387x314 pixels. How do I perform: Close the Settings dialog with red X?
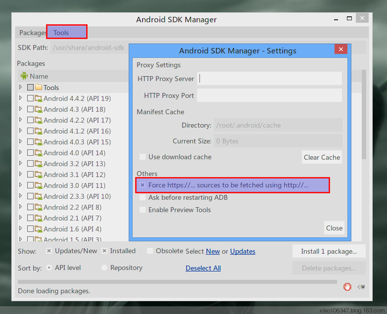click(x=341, y=49)
